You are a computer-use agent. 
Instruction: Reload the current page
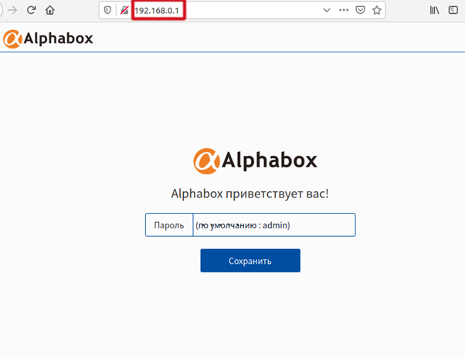click(x=31, y=11)
